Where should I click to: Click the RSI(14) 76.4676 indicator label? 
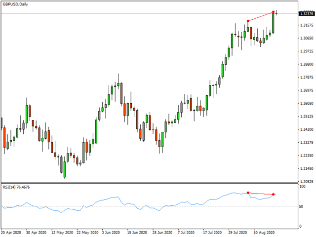pyautogui.click(x=16, y=187)
